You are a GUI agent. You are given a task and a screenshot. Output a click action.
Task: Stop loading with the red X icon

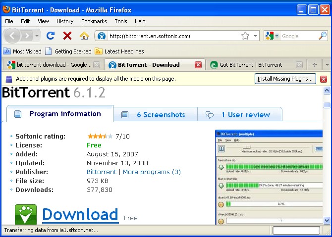click(x=67, y=36)
